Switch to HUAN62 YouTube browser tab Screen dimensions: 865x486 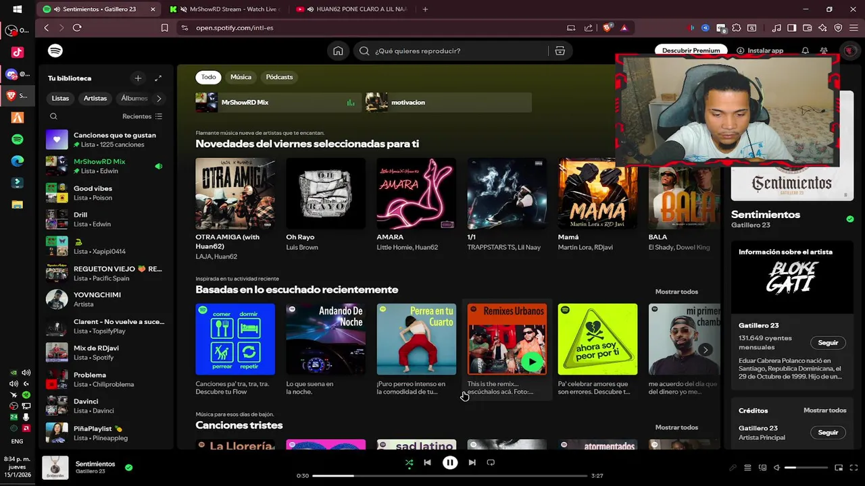pyautogui.click(x=355, y=9)
